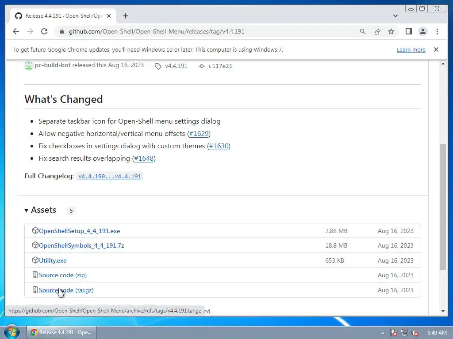Click the scrollbar down arrow
This screenshot has height=339, width=453.
(443, 311)
